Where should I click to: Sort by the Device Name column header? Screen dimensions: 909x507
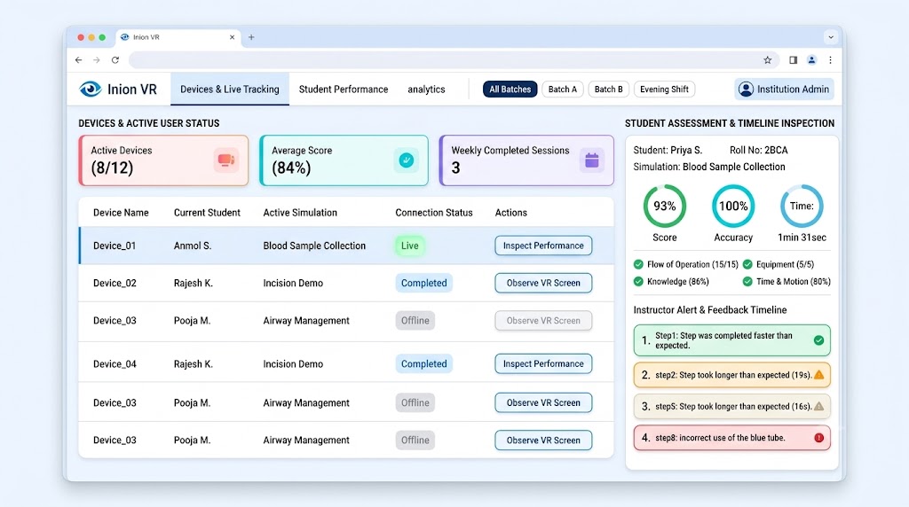click(x=121, y=213)
